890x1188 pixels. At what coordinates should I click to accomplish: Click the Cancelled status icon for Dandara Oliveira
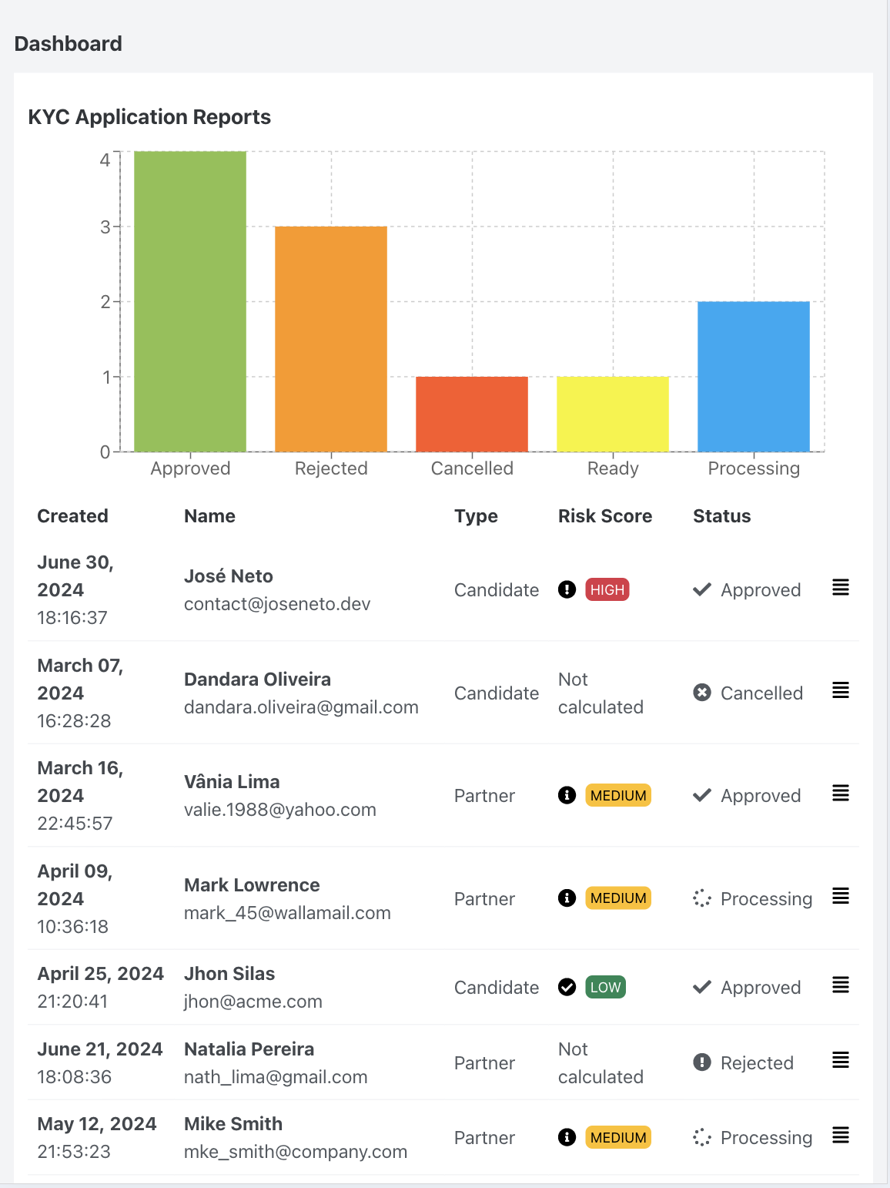(702, 693)
